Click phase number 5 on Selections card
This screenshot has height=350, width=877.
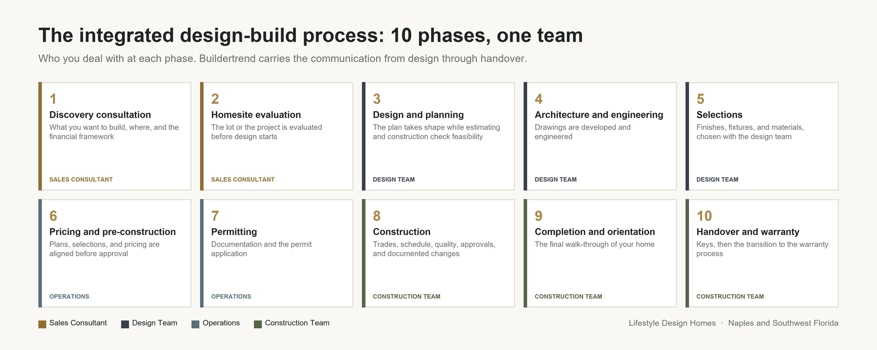tap(701, 99)
